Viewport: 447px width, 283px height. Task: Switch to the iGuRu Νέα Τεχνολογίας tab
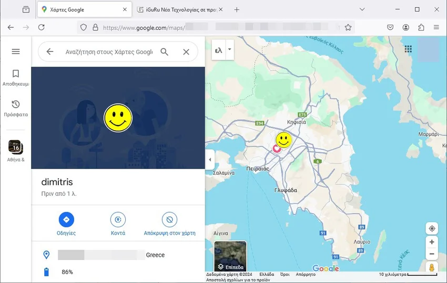click(x=181, y=9)
